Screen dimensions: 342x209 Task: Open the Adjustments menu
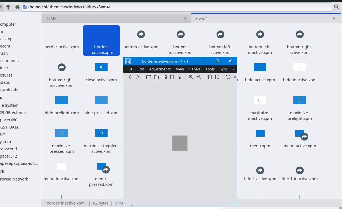(160, 69)
